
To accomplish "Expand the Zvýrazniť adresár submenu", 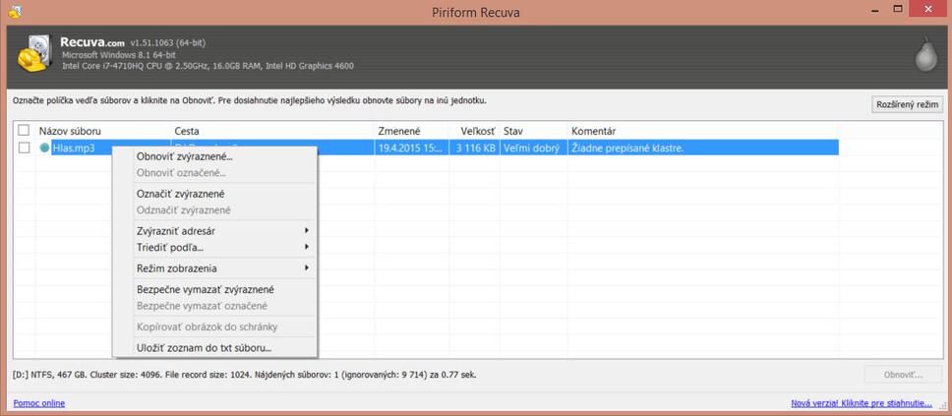I will (215, 231).
